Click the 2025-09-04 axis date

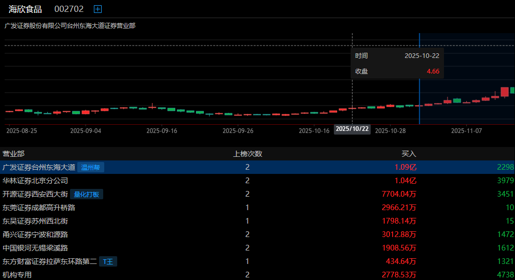click(x=86, y=131)
